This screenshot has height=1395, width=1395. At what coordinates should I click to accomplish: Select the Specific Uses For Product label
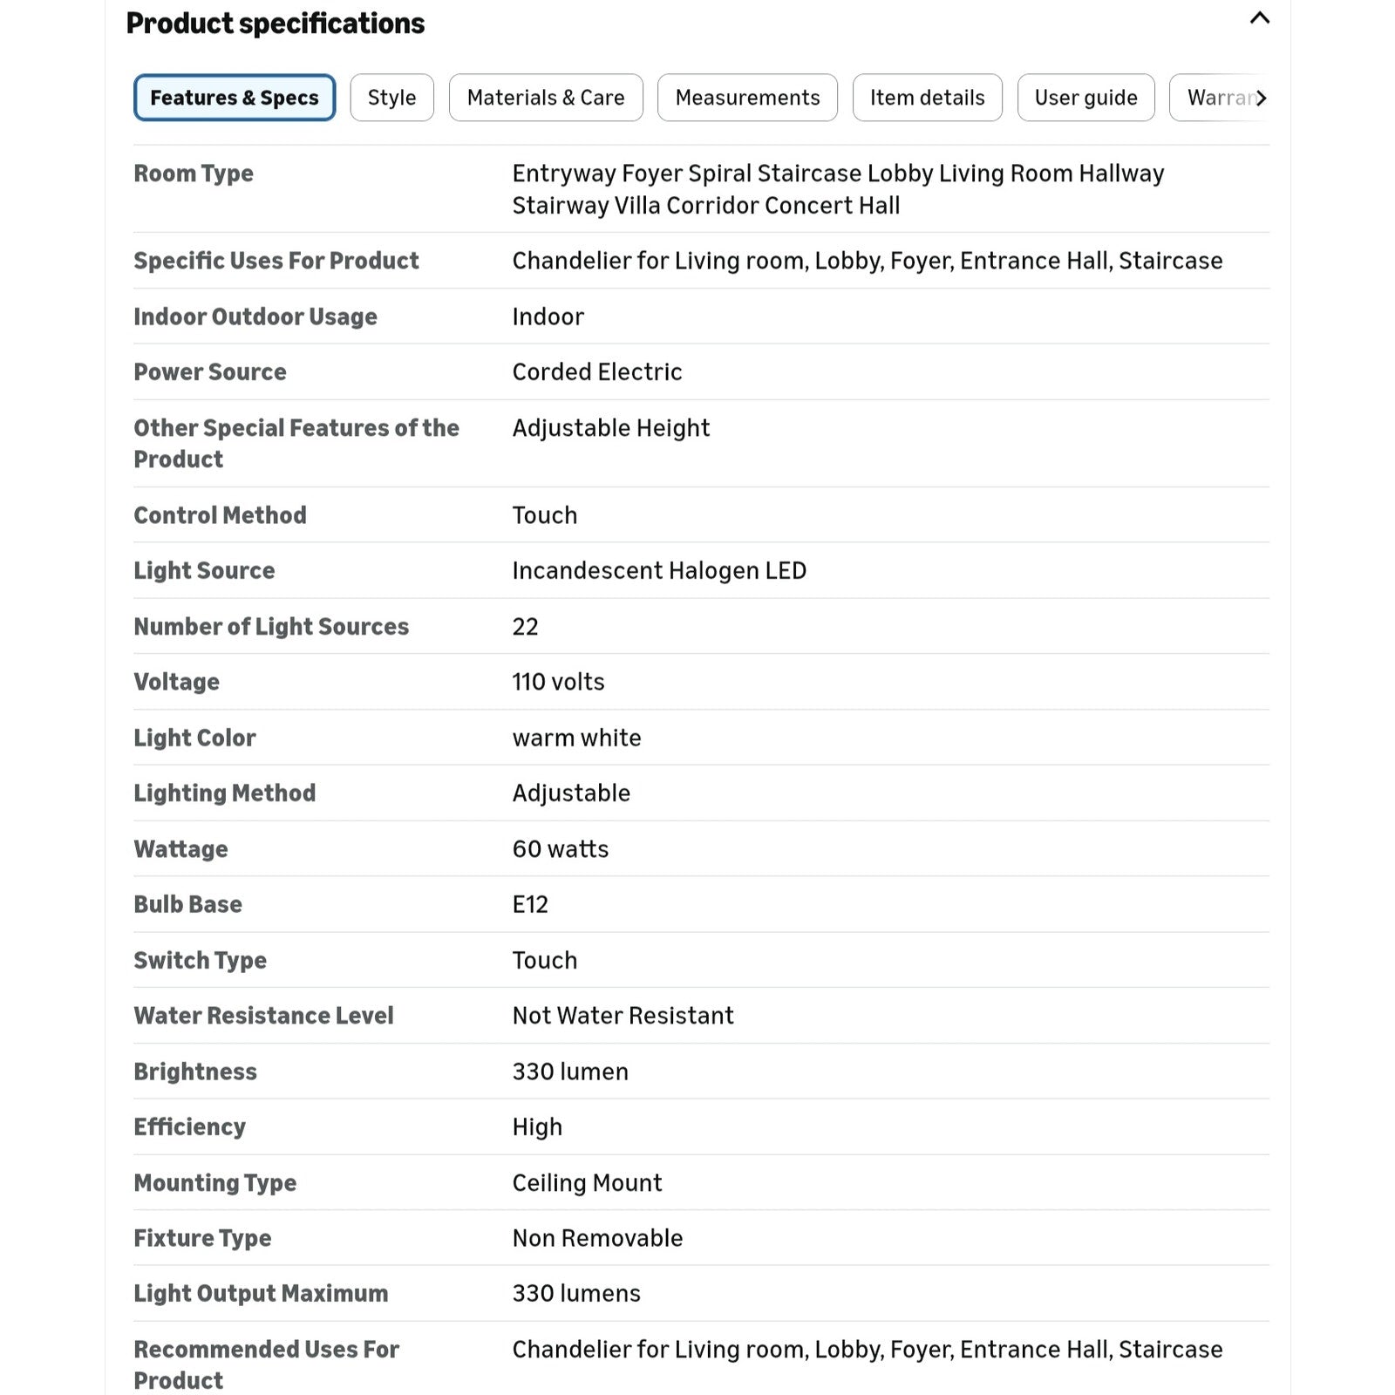point(276,261)
